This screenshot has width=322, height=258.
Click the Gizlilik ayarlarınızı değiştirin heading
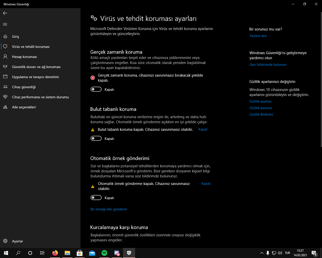point(272,82)
